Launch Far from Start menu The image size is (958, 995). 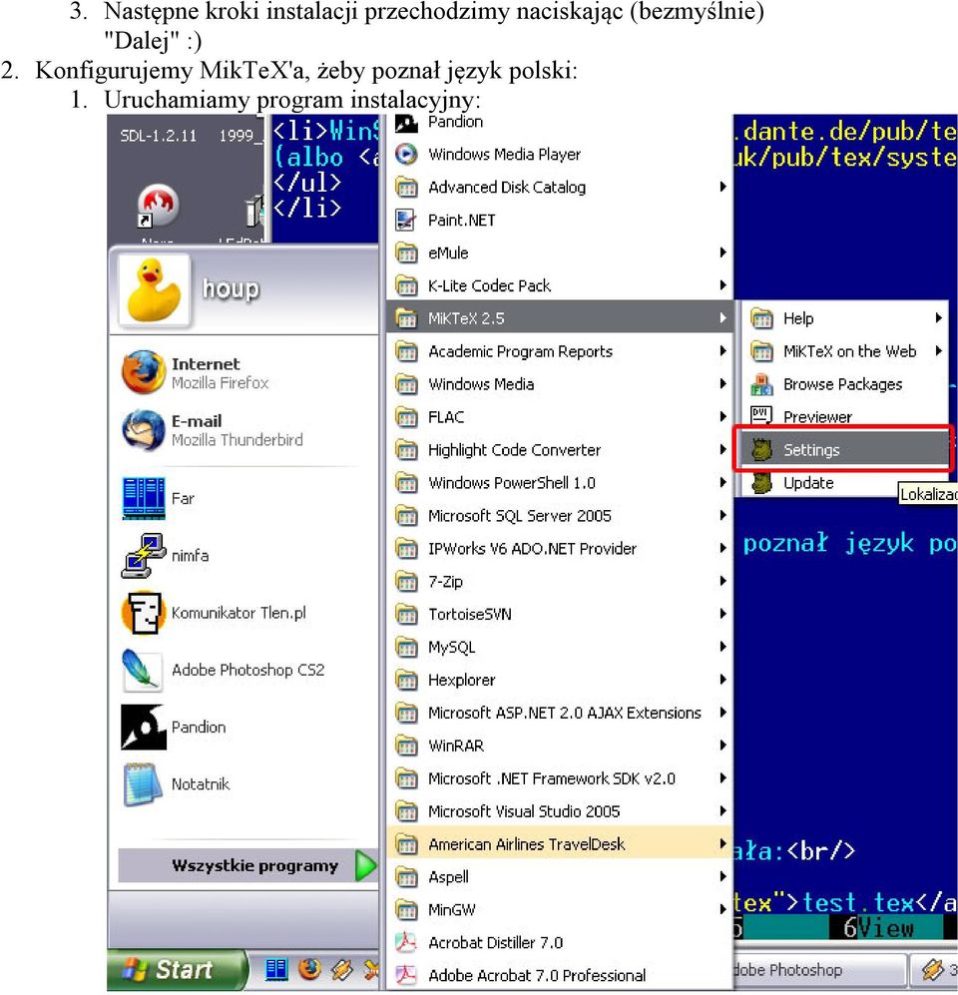coord(244,498)
